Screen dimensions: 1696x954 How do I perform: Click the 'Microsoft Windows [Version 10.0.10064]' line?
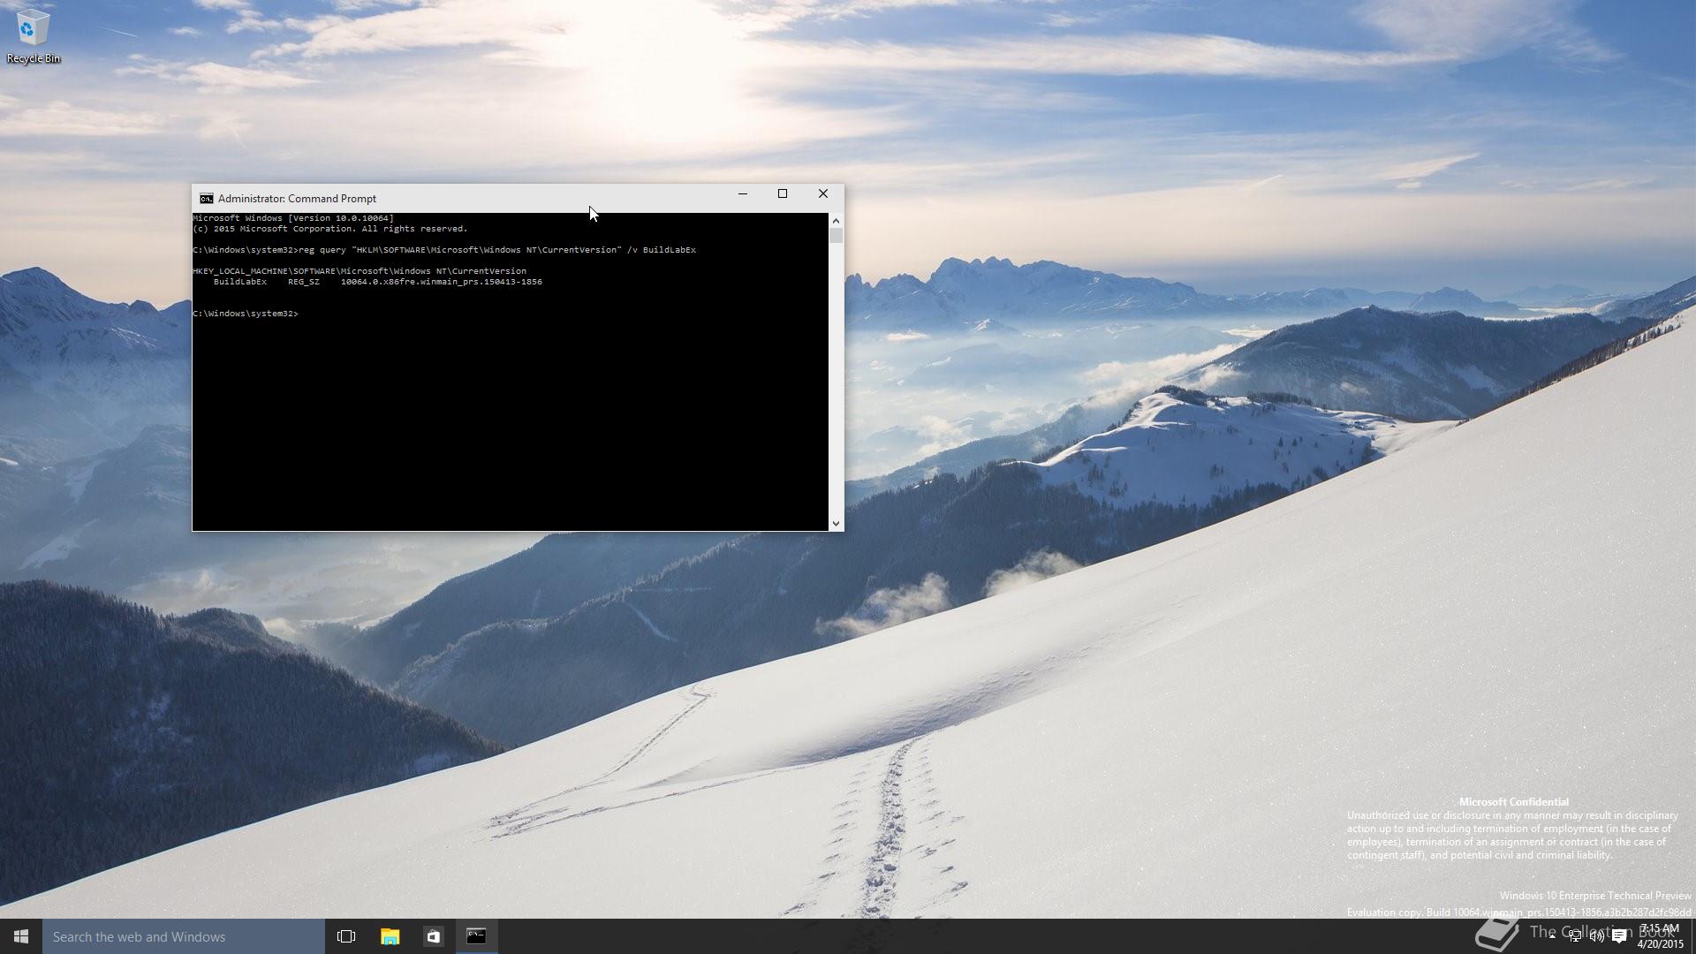pyautogui.click(x=293, y=218)
